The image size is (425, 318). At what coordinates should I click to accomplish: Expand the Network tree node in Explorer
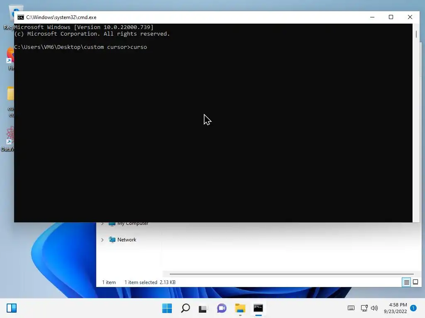coord(103,240)
